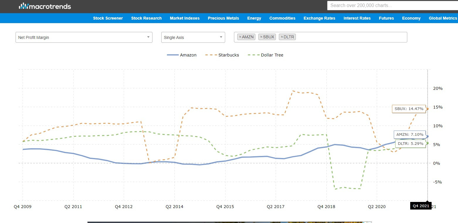Toggle Amazon series in chart legend
The image size is (458, 223).
pyautogui.click(x=181, y=55)
